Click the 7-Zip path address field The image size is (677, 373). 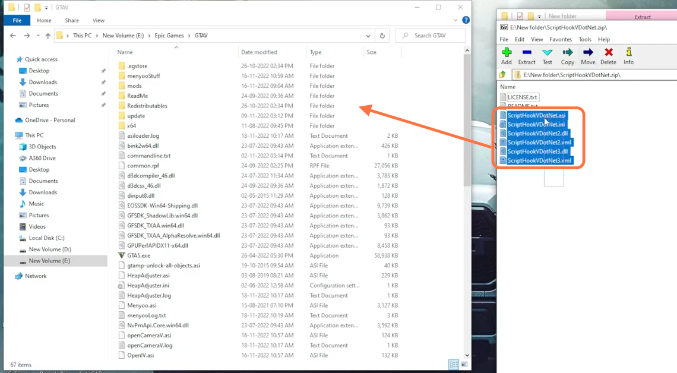click(x=594, y=75)
